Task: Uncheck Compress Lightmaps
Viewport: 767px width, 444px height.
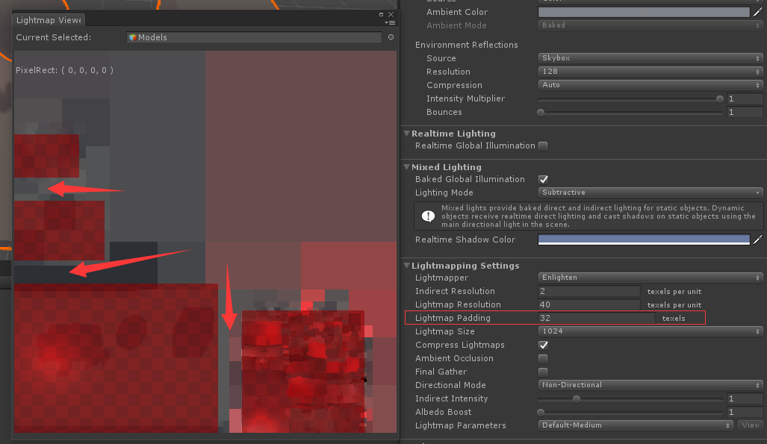Action: 543,345
